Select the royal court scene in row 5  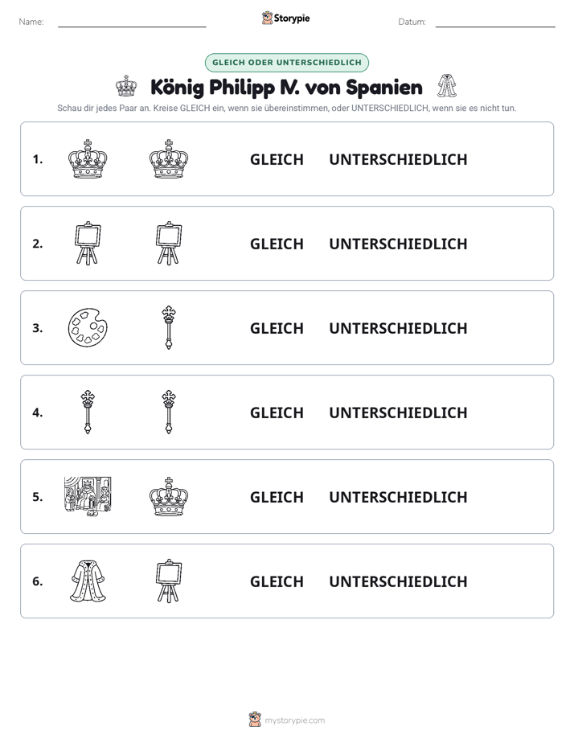[x=88, y=496]
